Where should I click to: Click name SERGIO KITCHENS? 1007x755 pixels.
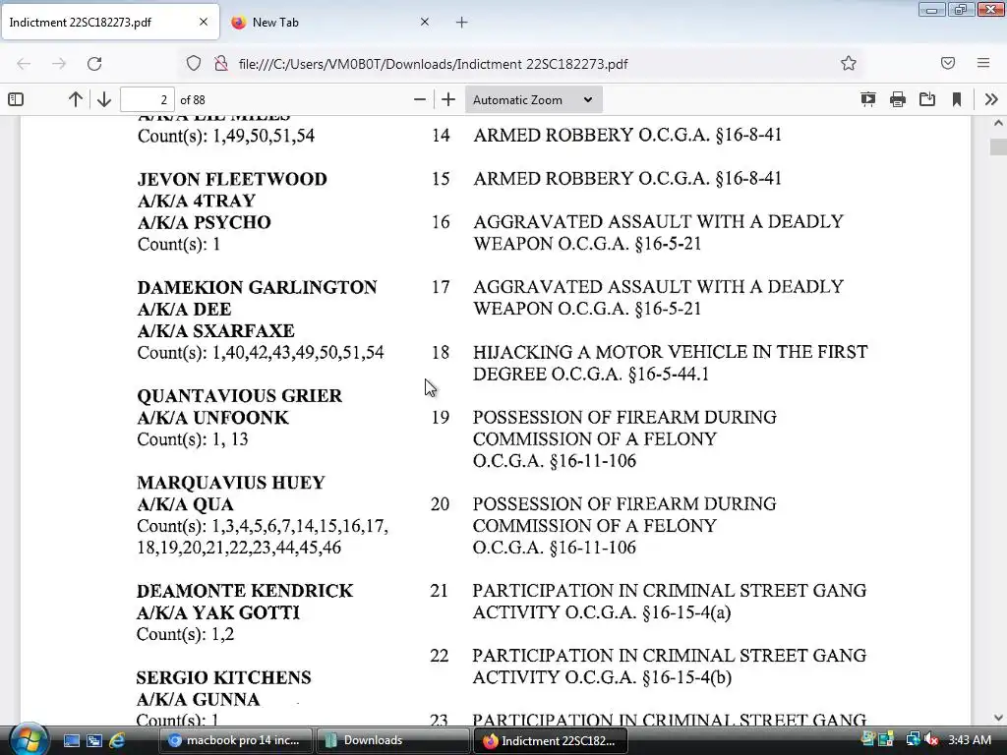click(223, 677)
